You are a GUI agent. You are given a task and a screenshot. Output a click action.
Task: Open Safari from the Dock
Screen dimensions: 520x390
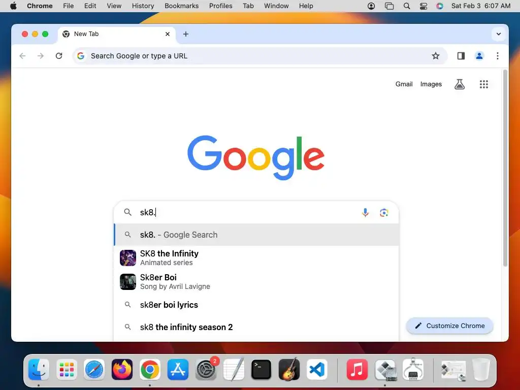[94, 370]
